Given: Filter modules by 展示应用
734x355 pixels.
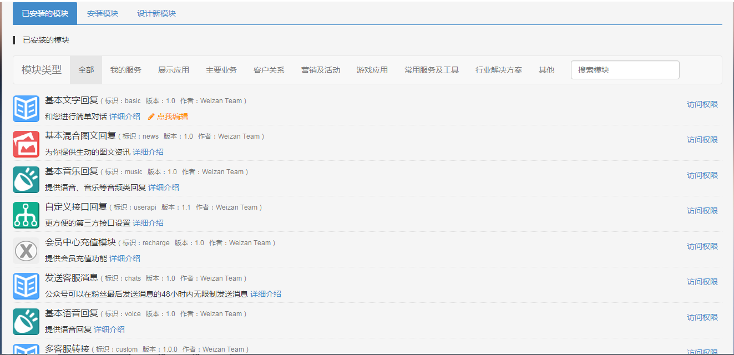Looking at the screenshot, I should pos(174,70).
